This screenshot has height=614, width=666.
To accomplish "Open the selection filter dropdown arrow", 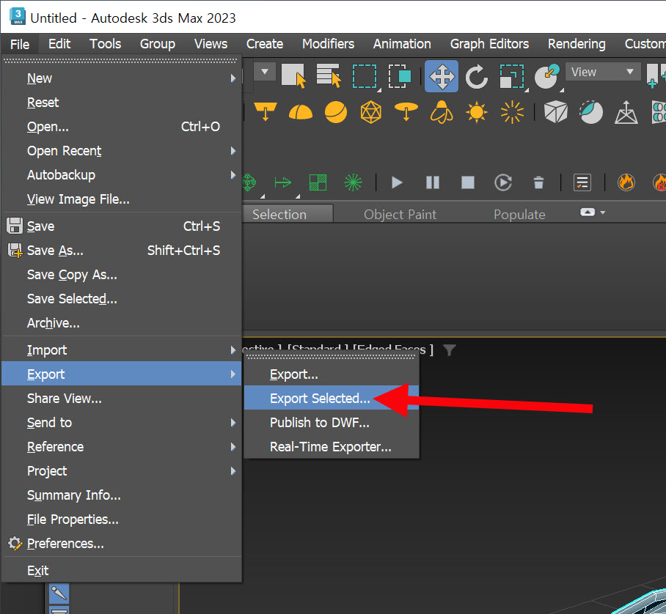I will pos(265,71).
